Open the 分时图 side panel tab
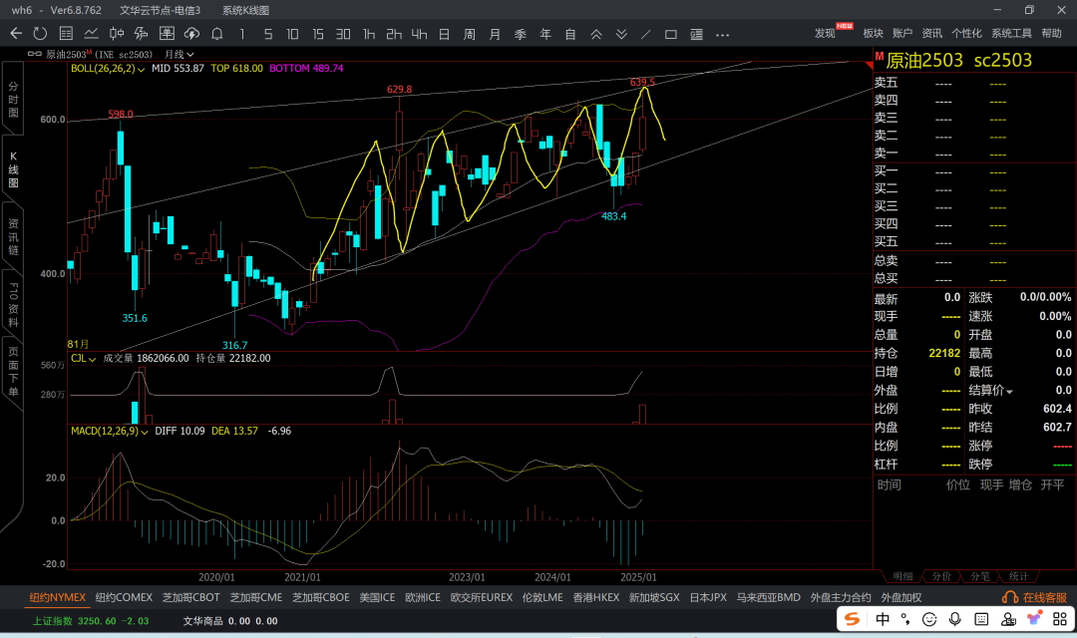The height and width of the screenshot is (638, 1077). coord(13,100)
